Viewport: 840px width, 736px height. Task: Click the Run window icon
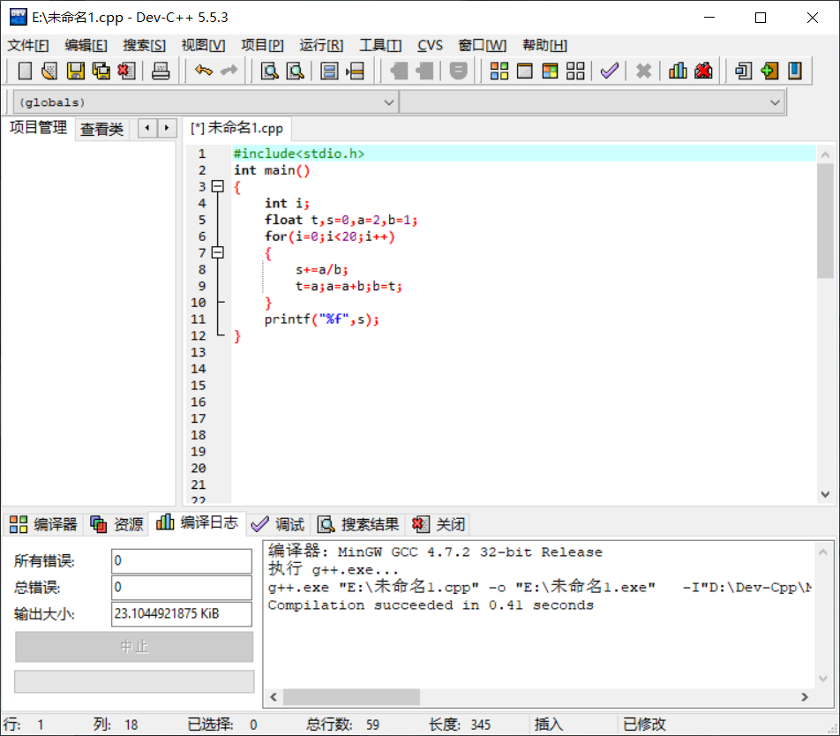coord(524,71)
